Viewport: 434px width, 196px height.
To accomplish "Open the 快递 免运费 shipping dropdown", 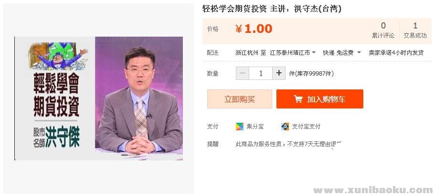I will click(x=342, y=53).
